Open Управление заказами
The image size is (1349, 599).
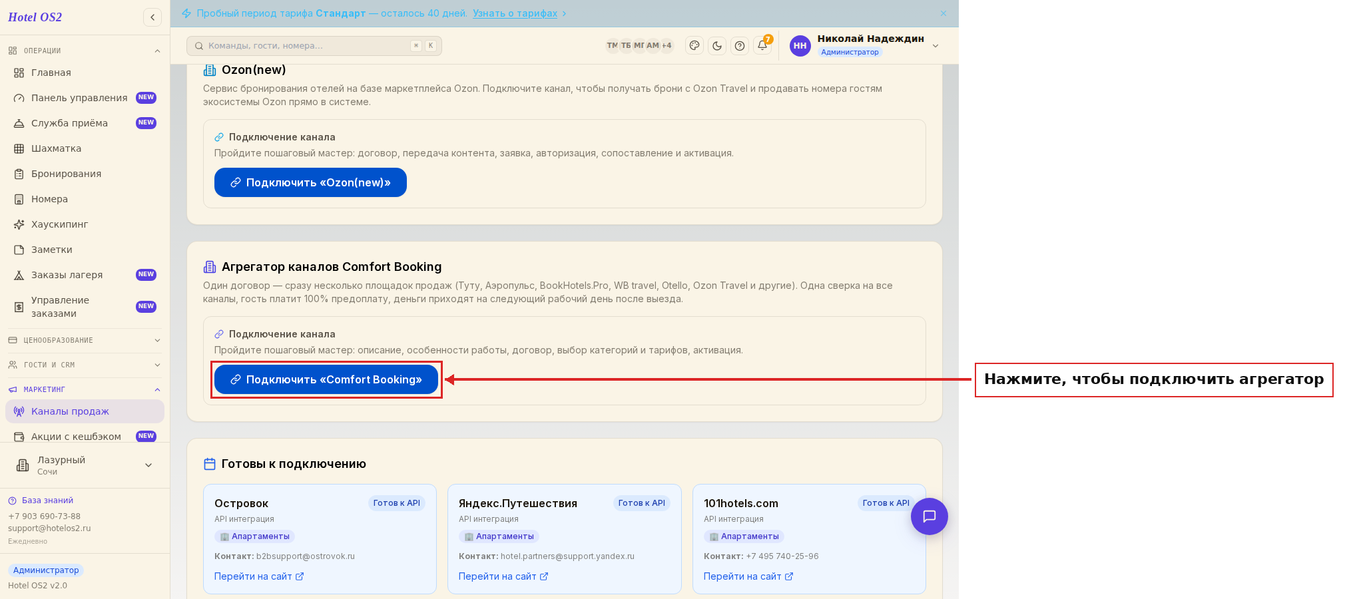[85, 307]
